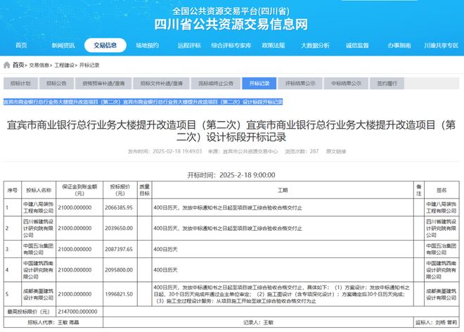Click the long 工期 description in row 5
The width and height of the screenshot is (464, 332).
point(282,294)
